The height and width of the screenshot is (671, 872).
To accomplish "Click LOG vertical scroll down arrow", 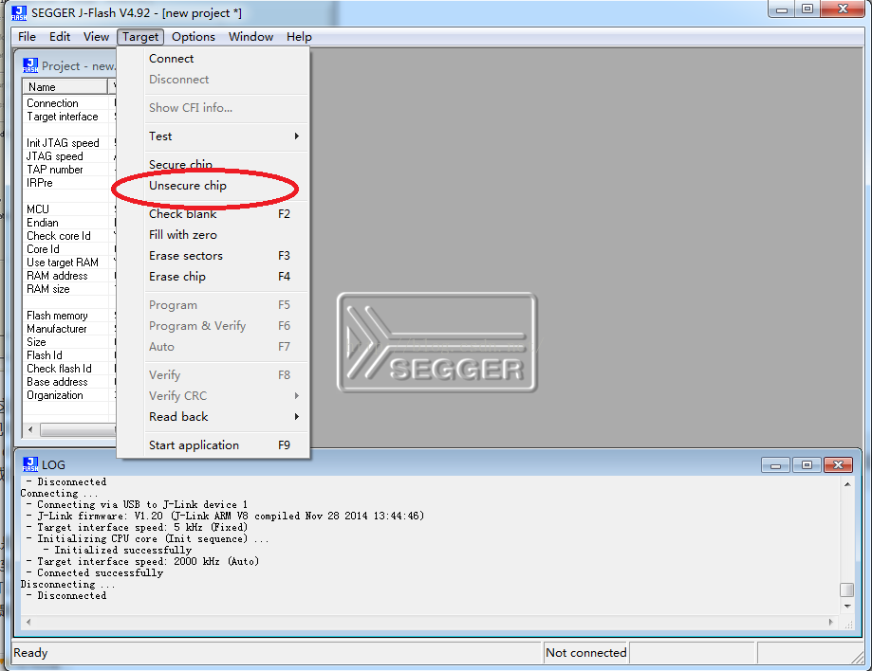I will (x=847, y=606).
